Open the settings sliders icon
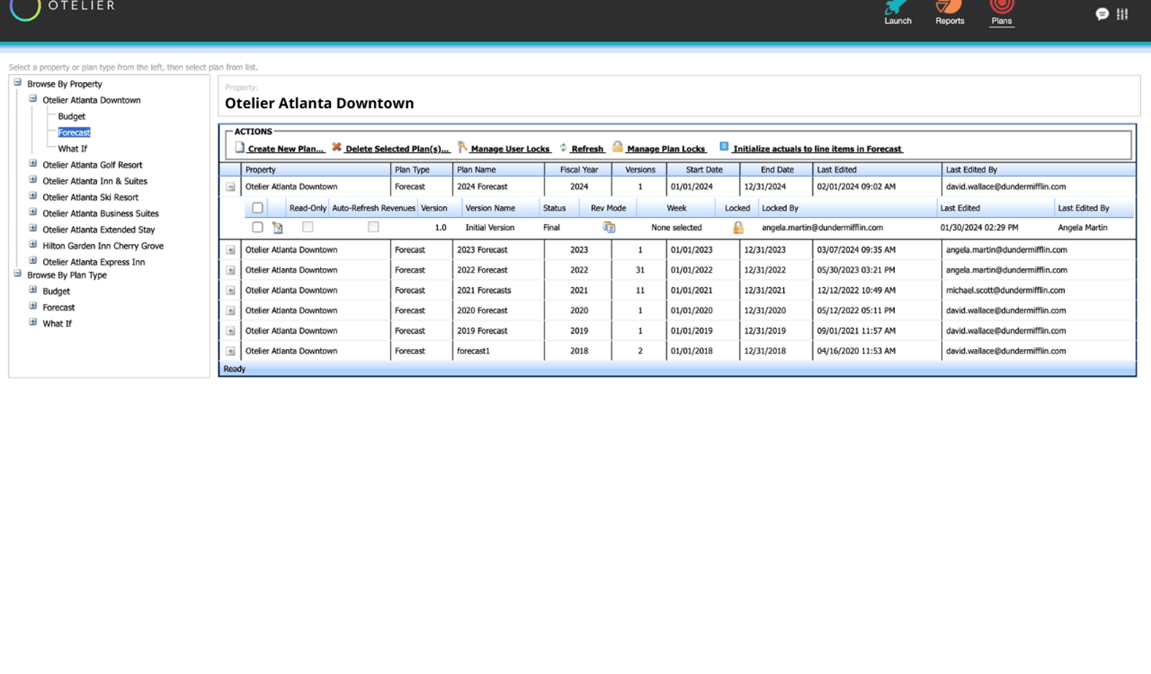 pos(1122,14)
